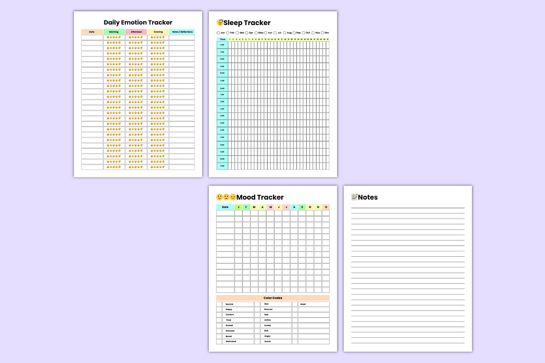Click the Date header in Daily Emotion Tracker
The width and height of the screenshot is (545, 363).
[x=92, y=32]
